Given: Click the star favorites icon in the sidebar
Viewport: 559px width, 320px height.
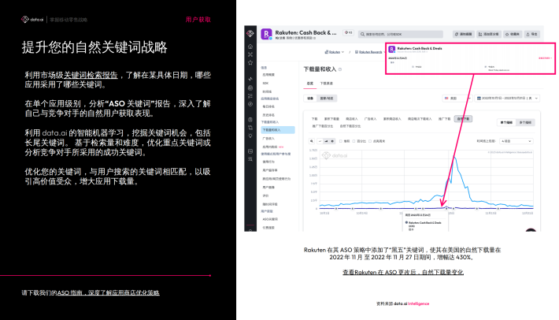Looking at the screenshot, I should pyautogui.click(x=250, y=63).
